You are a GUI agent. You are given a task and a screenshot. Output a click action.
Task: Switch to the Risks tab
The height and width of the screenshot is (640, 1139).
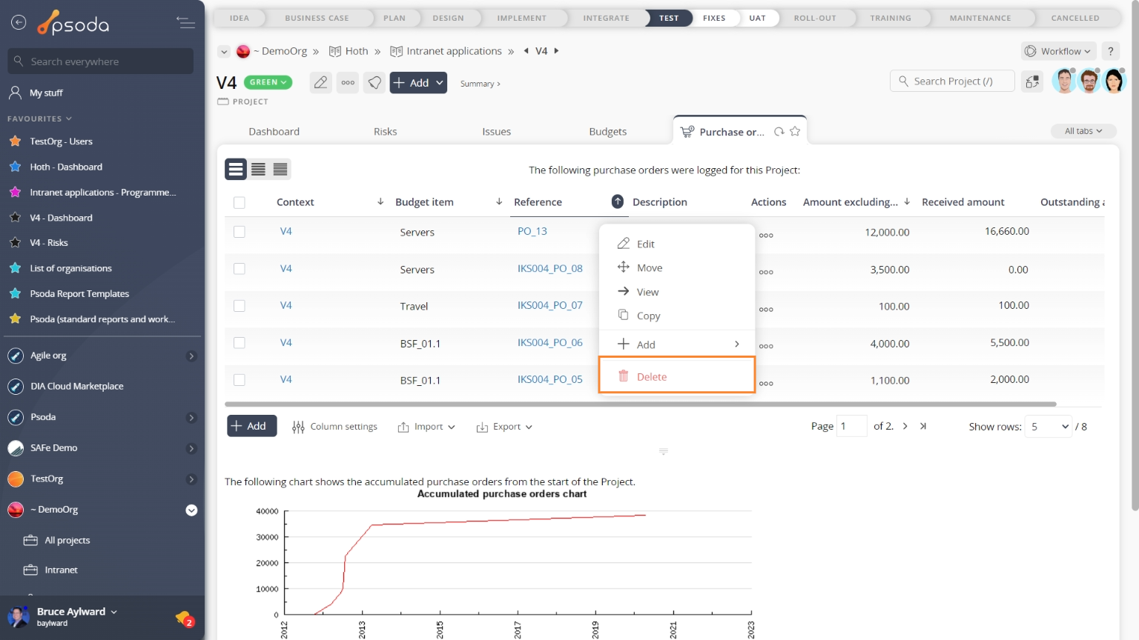386,132
